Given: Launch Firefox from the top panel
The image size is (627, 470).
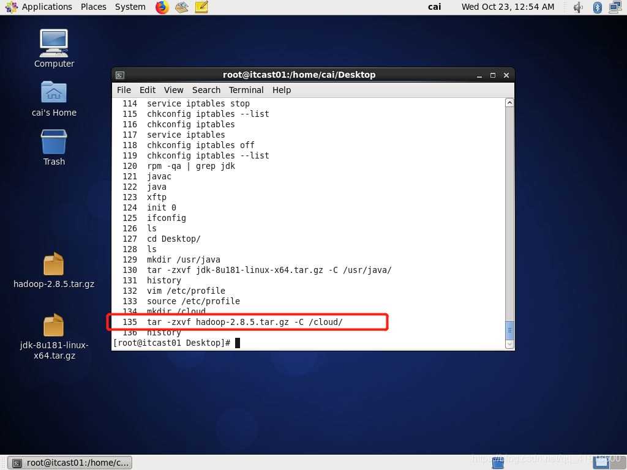Looking at the screenshot, I should coord(162,7).
